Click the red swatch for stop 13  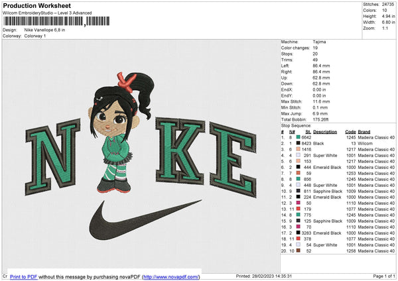pos(298,209)
